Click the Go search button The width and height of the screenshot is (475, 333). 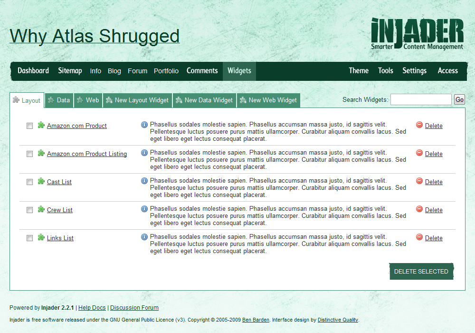(459, 99)
